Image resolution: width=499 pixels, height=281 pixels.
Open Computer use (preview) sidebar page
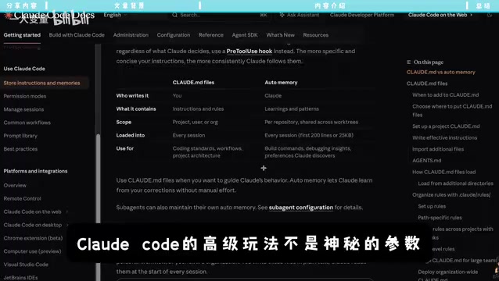[x=33, y=251]
